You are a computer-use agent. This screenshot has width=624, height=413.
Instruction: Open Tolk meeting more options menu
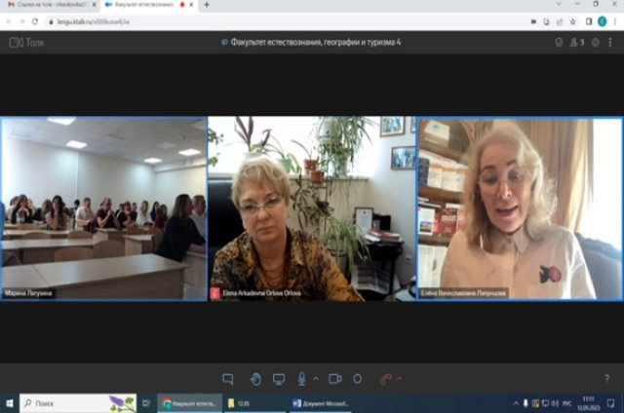coord(610,43)
